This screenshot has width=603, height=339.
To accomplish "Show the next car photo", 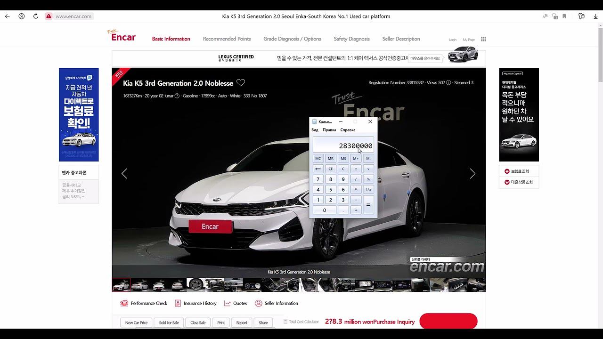I will click(x=473, y=174).
